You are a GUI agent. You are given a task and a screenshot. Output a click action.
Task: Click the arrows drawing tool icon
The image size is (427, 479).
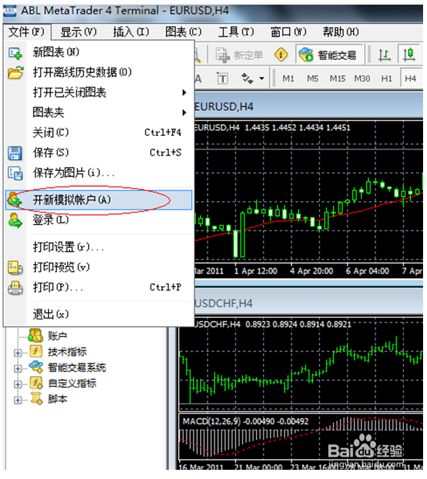(x=247, y=78)
